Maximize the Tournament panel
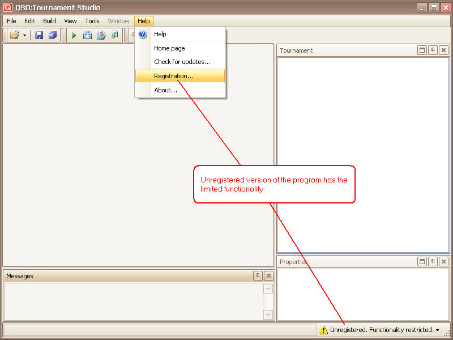This screenshot has width=453, height=340. pyautogui.click(x=422, y=50)
